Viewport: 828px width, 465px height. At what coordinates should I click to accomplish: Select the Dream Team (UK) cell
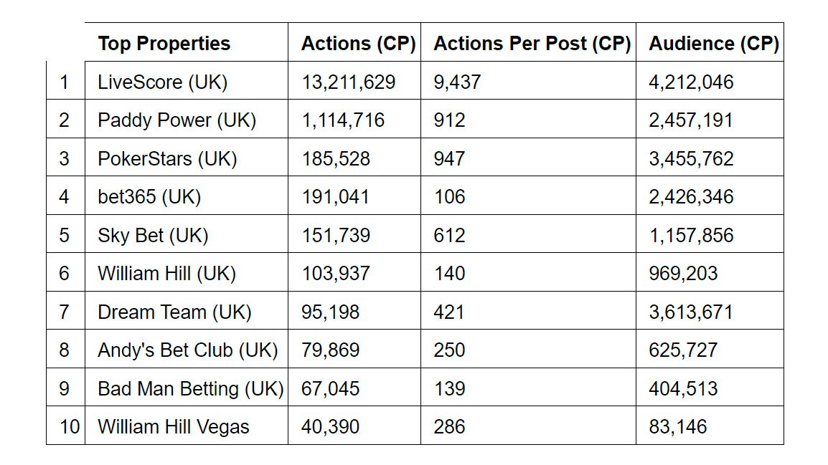click(174, 312)
